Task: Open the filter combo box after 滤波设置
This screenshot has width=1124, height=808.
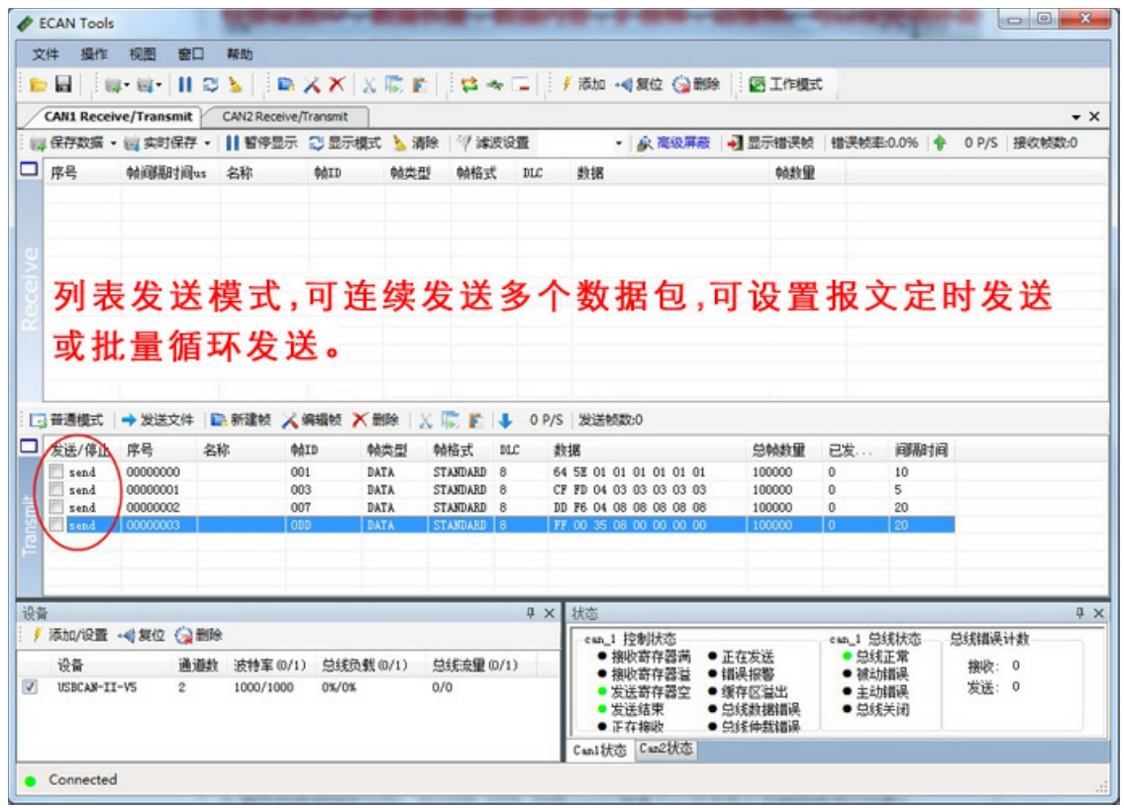Action: click(580, 144)
